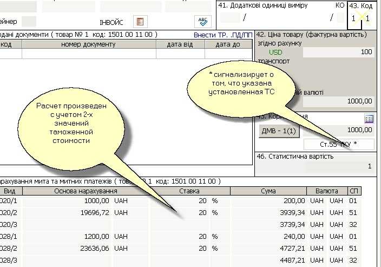Click the field 43 code box
Screen dimensions: 381x267
[360, 18]
